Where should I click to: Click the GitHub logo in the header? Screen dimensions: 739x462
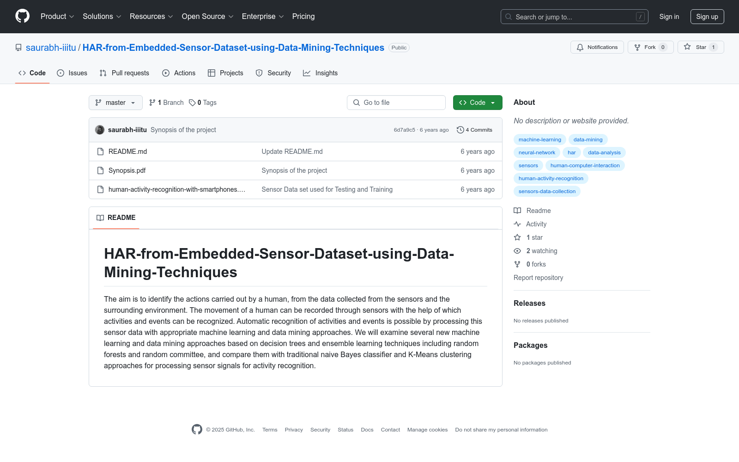(x=22, y=16)
